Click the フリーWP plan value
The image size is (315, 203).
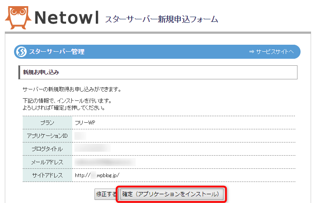[x=85, y=122]
